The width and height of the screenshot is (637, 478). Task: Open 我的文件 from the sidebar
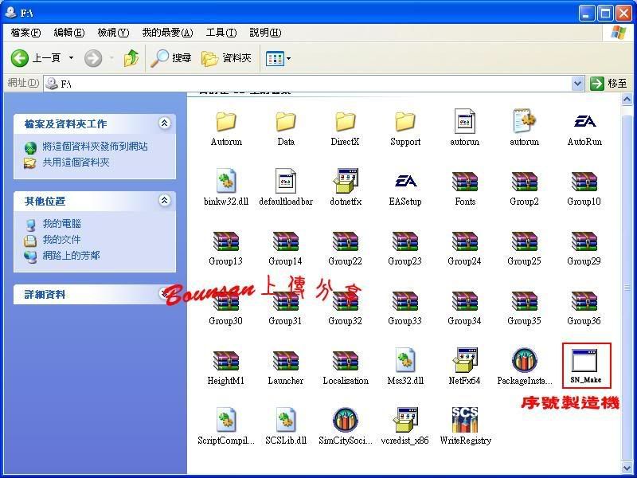(62, 240)
